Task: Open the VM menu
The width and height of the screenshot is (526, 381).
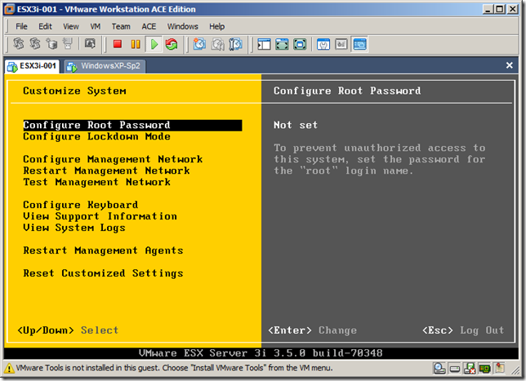Action: (96, 26)
